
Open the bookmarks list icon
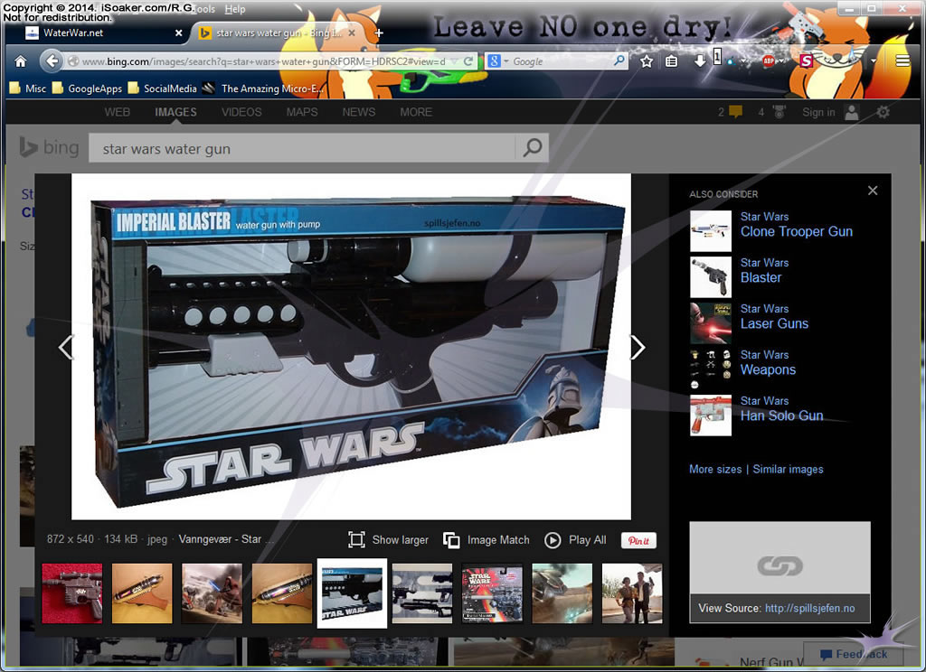[672, 61]
